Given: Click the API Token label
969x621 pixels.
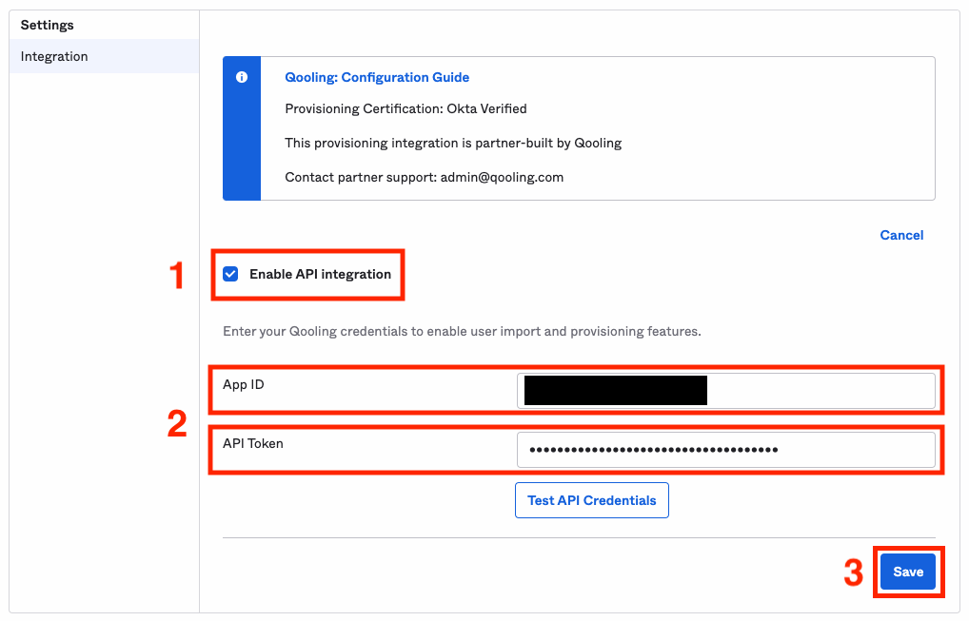Looking at the screenshot, I should tap(253, 444).
